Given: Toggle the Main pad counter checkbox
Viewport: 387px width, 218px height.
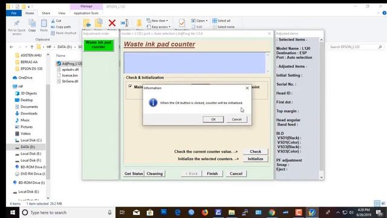Looking at the screenshot, I should coord(130,86).
